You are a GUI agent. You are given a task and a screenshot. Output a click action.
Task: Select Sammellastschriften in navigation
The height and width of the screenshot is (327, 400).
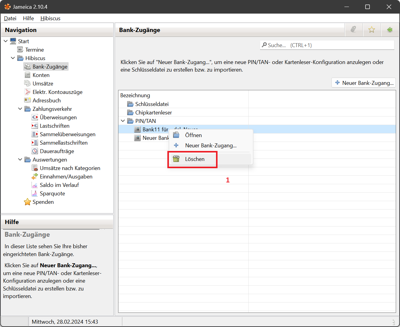(x=64, y=143)
